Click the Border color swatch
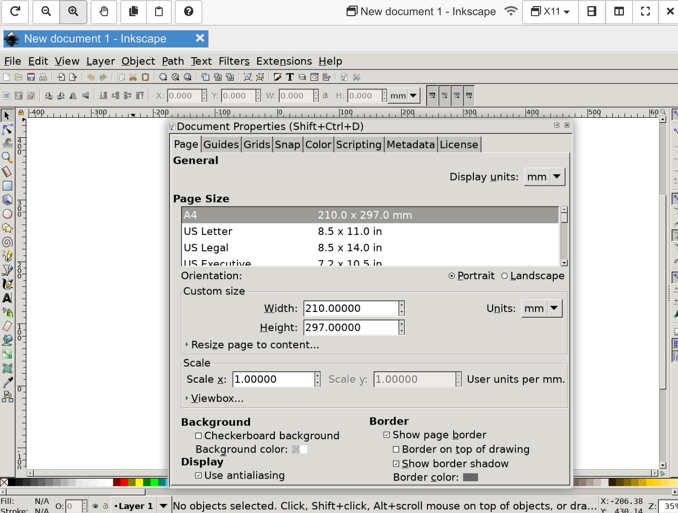Screen dimensions: 678x513 470,477
